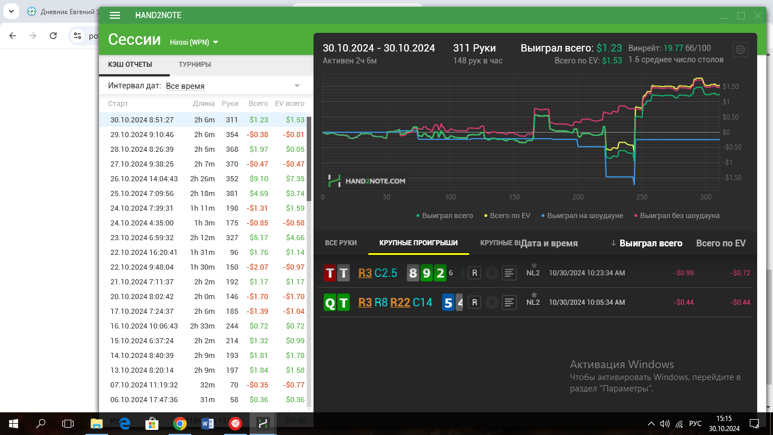Click the sessions list scrollbar
This screenshot has width=773, height=435.
[x=309, y=159]
